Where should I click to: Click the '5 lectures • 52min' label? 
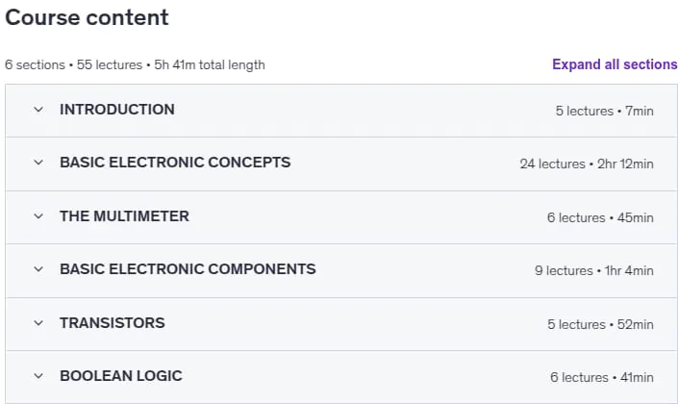tap(601, 324)
